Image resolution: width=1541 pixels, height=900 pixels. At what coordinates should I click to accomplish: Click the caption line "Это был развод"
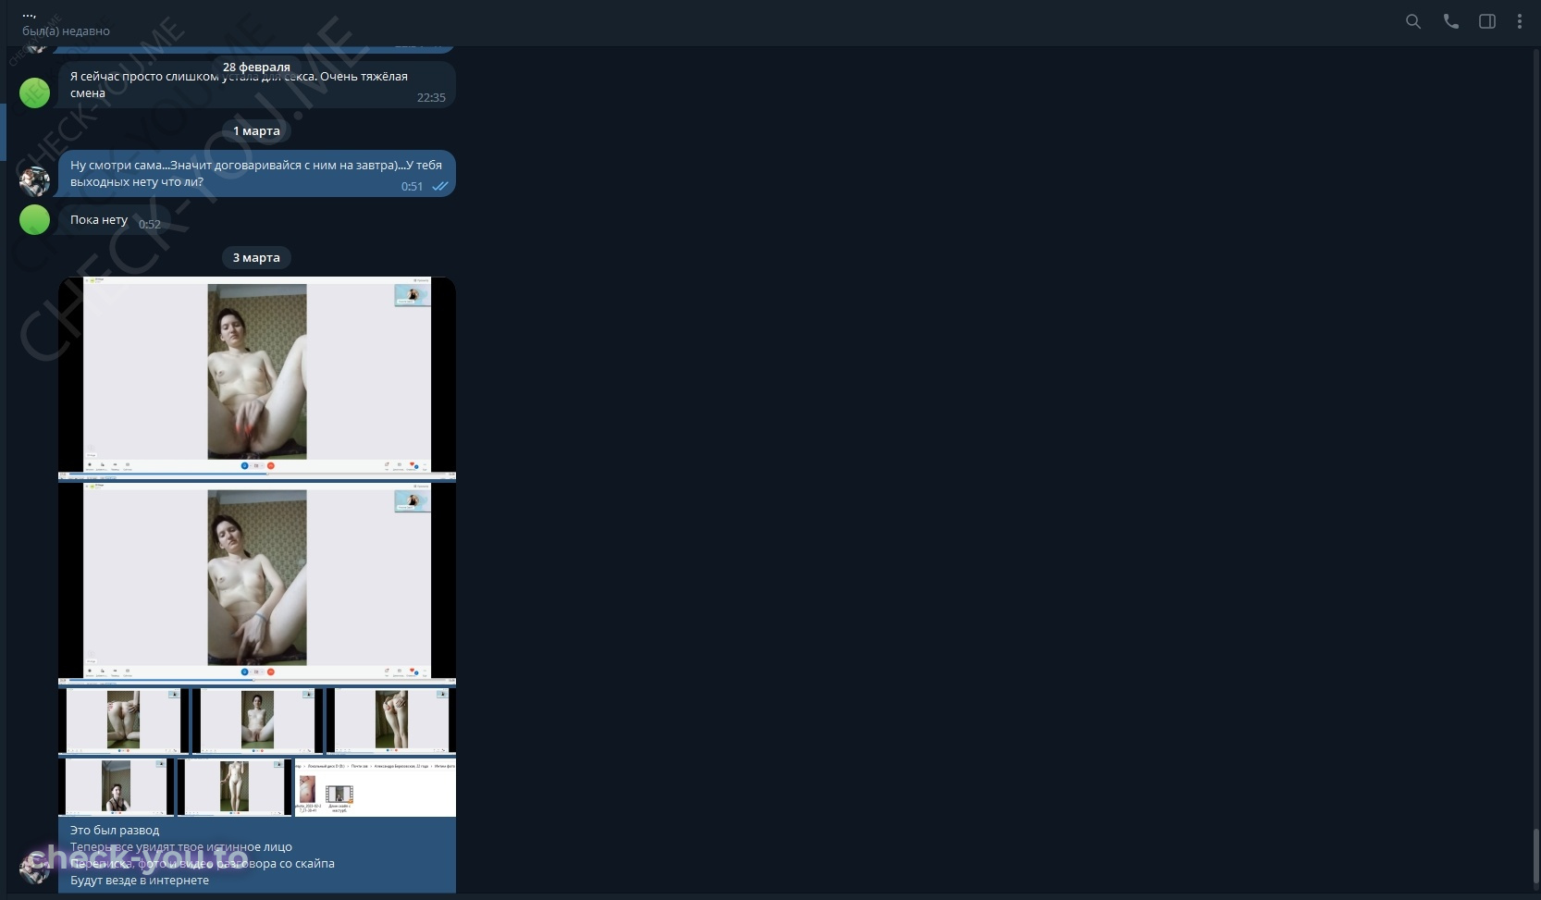pyautogui.click(x=115, y=831)
